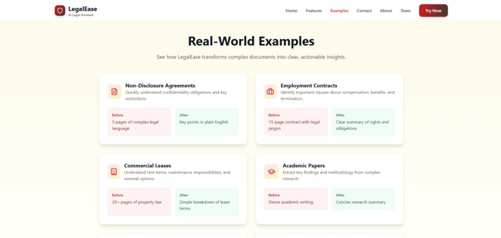Viewport: 501px width, 238px height.
Task: Click the Academic description about key findings
Action: click(x=332, y=175)
